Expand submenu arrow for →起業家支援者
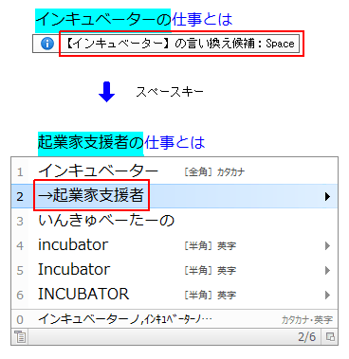This screenshot has width=349, height=359. pyautogui.click(x=327, y=196)
